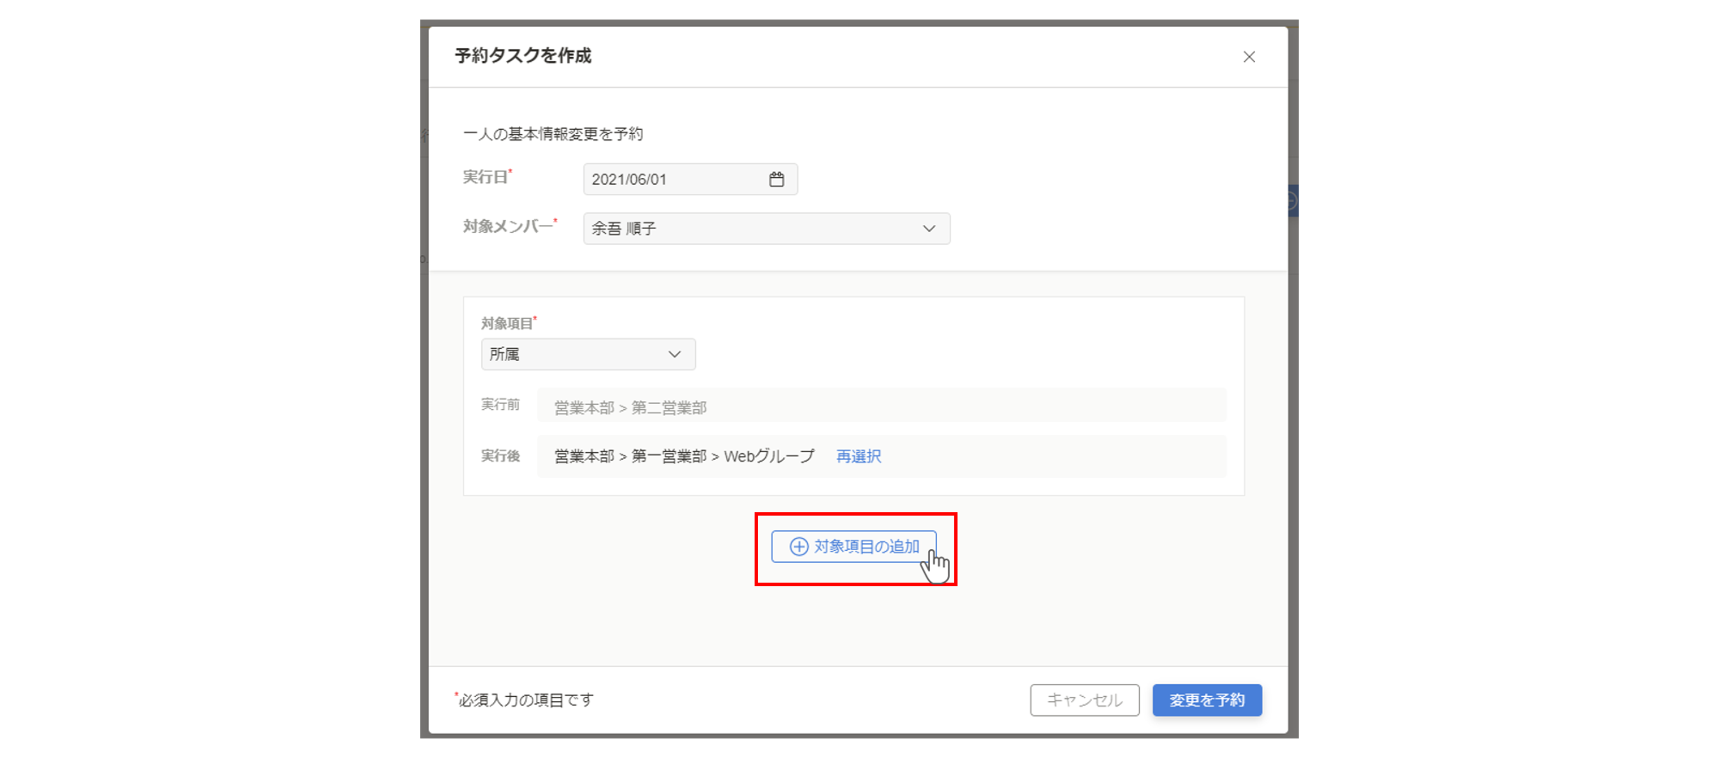The height and width of the screenshot is (758, 1719).
Task: Close the 予約タスクを作成 dialog with X
Action: 1249,57
